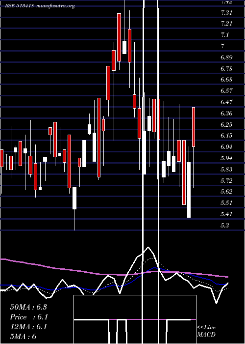Click the 50MA : 6.3 reading
This screenshot has height=344, width=245.
click(x=28, y=307)
